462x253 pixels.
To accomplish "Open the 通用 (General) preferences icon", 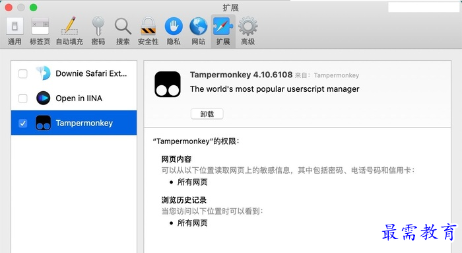I will [x=15, y=26].
